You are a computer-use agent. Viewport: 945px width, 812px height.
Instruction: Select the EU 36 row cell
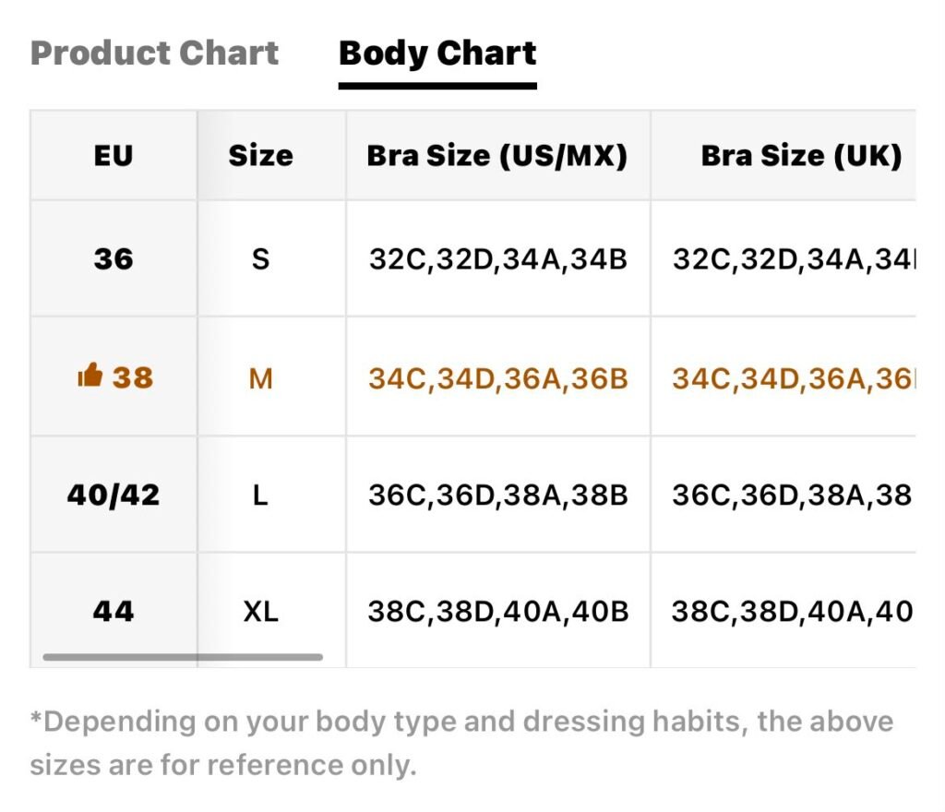(114, 259)
